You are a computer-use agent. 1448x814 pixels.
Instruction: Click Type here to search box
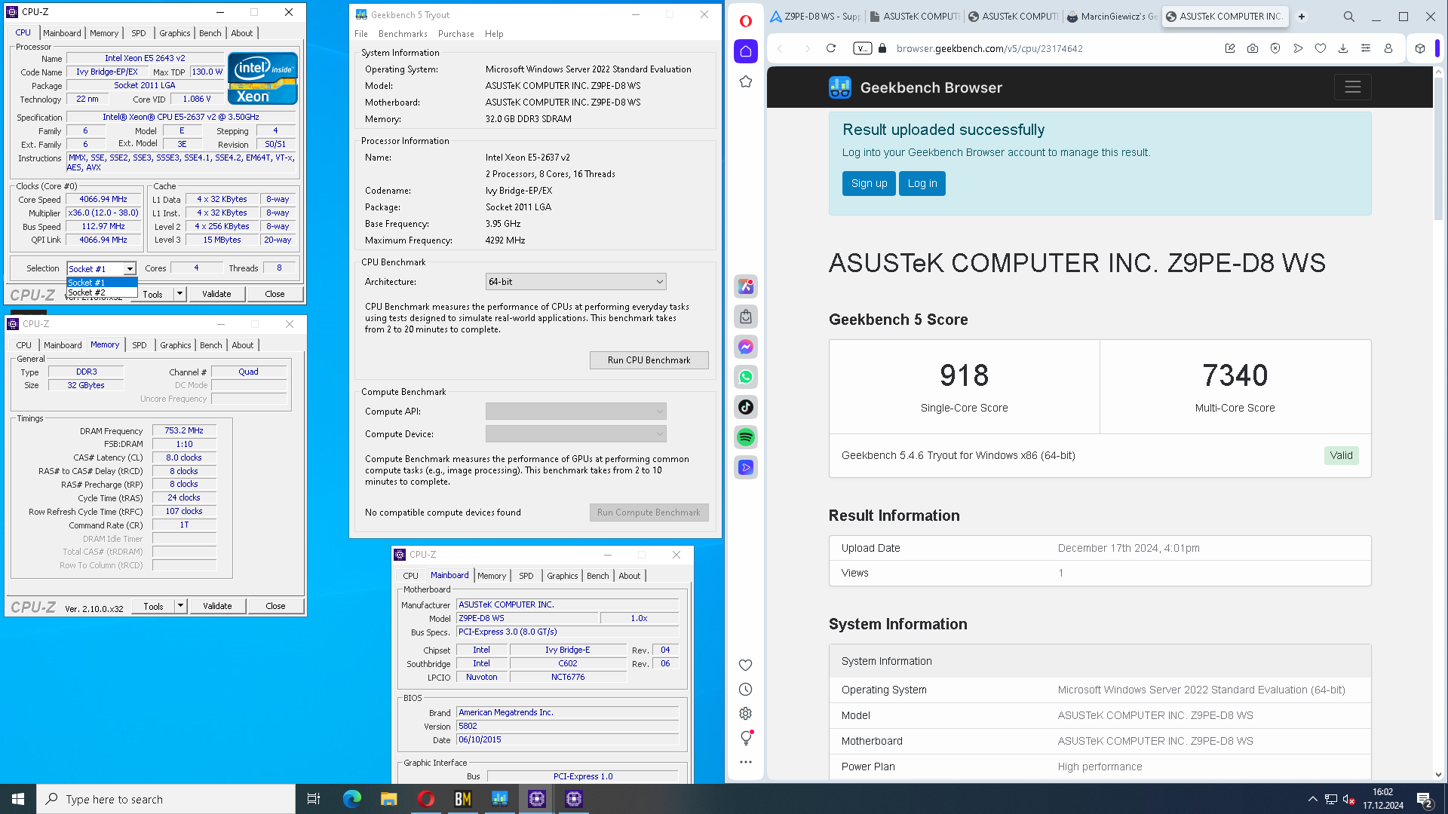tap(166, 799)
